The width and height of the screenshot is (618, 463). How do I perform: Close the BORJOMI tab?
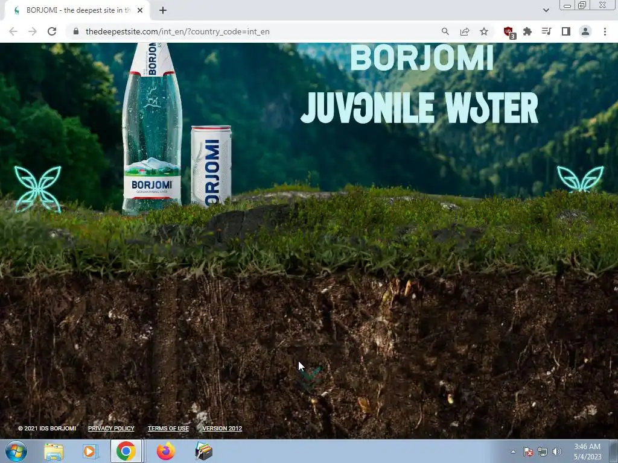[140, 10]
